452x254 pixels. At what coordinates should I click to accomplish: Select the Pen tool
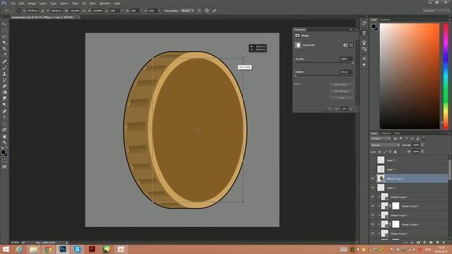4,111
